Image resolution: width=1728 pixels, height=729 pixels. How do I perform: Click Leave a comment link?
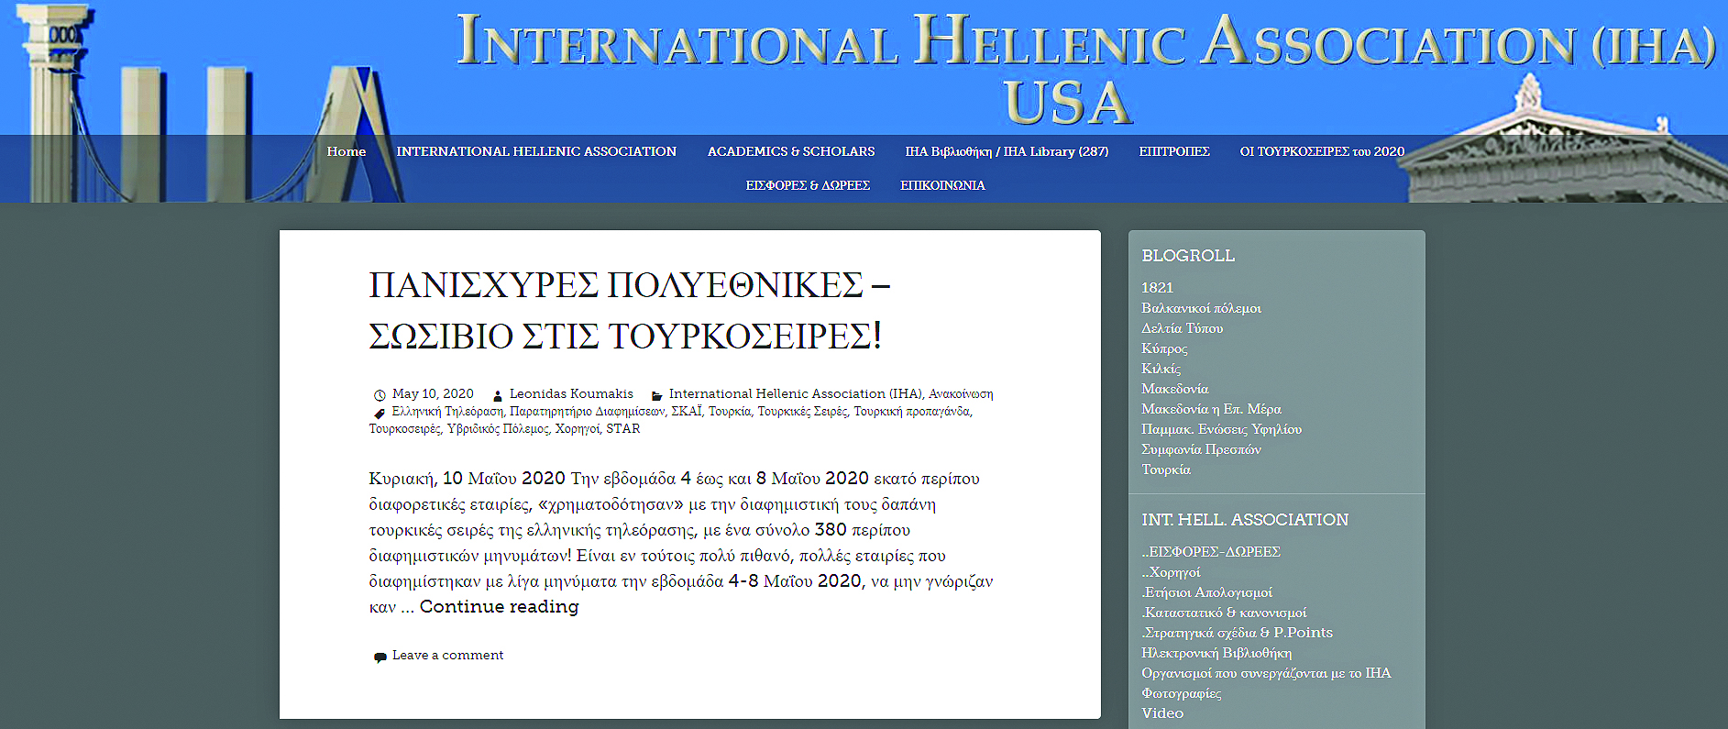point(448,655)
